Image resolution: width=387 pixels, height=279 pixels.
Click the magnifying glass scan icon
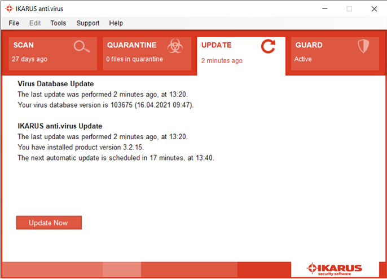point(82,47)
